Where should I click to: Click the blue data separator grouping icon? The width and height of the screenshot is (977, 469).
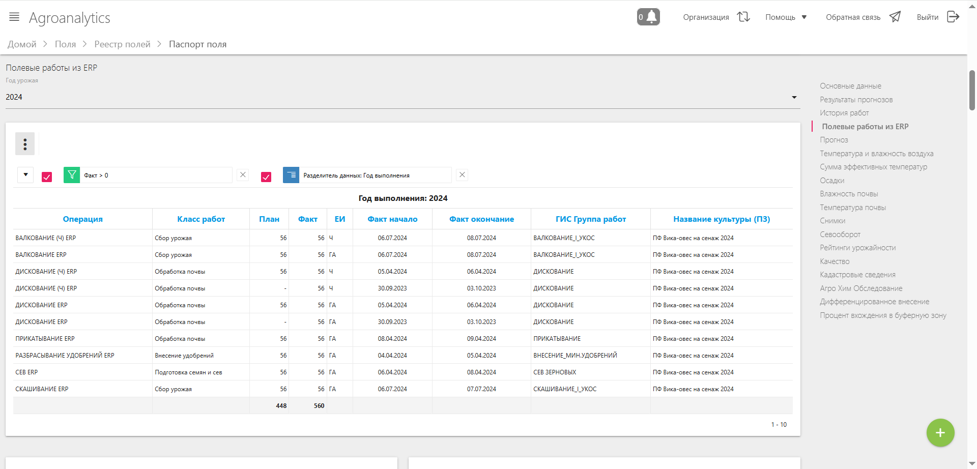coord(291,175)
